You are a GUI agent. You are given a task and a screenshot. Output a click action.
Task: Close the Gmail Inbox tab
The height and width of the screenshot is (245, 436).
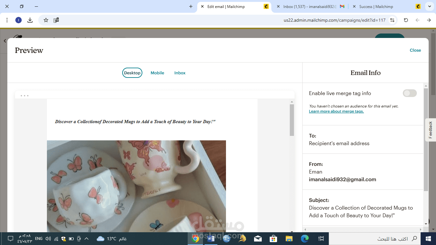278,6
